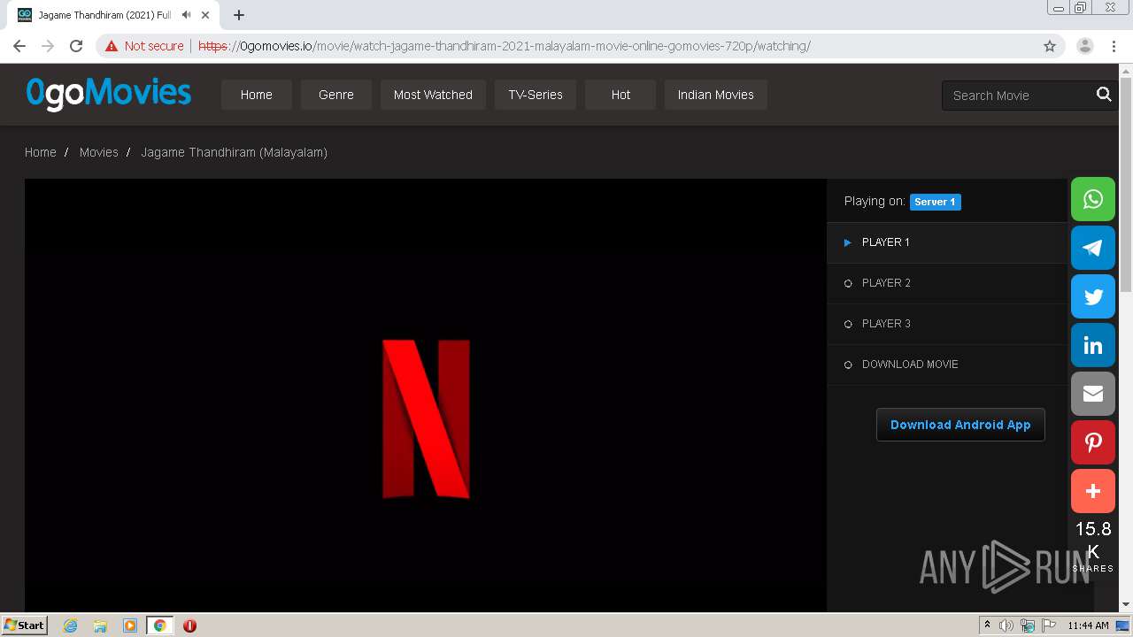Click the Not secure warning icon

(x=112, y=46)
